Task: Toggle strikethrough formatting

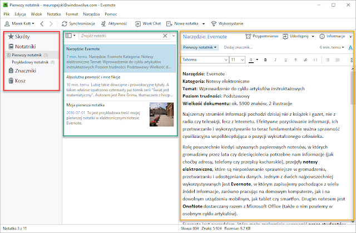Action: 295,60
